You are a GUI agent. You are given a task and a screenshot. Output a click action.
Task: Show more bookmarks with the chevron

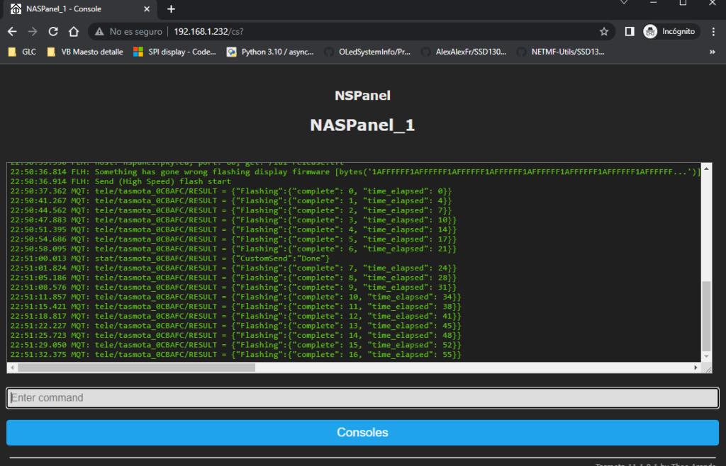click(x=712, y=52)
